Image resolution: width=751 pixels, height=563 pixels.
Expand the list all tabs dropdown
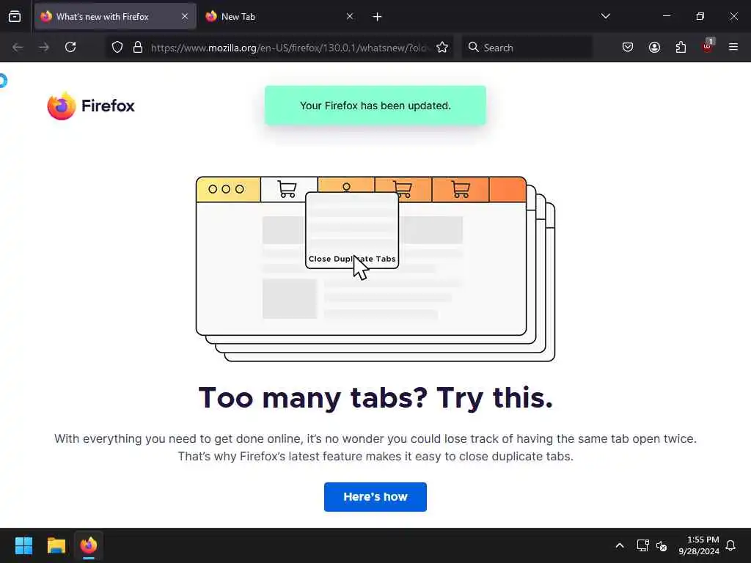pyautogui.click(x=605, y=17)
